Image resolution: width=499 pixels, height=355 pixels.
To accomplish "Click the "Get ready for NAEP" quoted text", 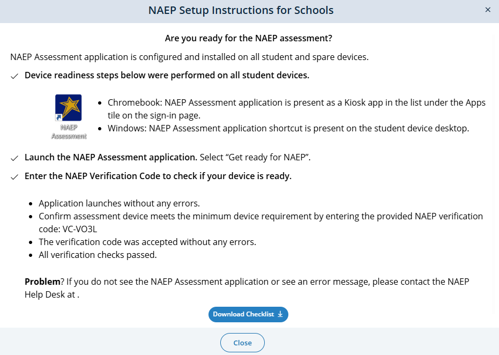I will [269, 158].
